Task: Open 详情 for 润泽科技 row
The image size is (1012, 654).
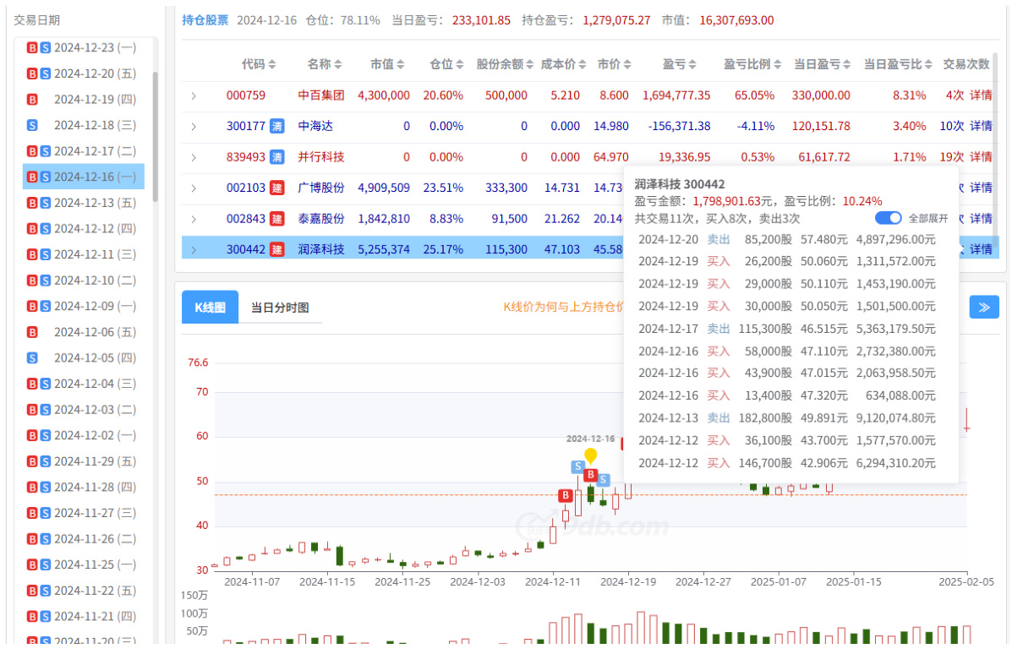Action: [x=981, y=249]
